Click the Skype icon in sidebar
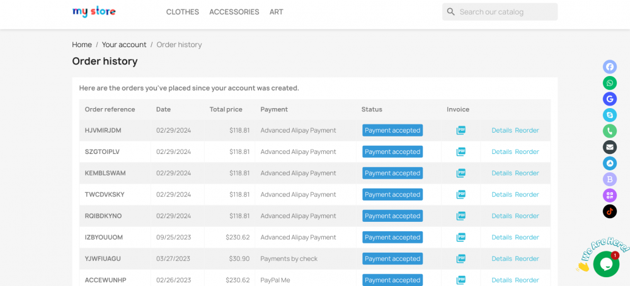This screenshot has height=286, width=630. point(609,115)
